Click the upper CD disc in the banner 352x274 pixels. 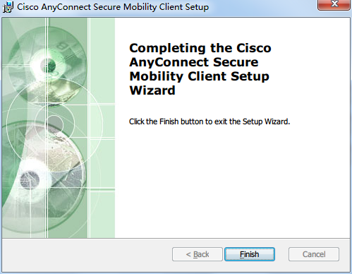click(x=48, y=65)
